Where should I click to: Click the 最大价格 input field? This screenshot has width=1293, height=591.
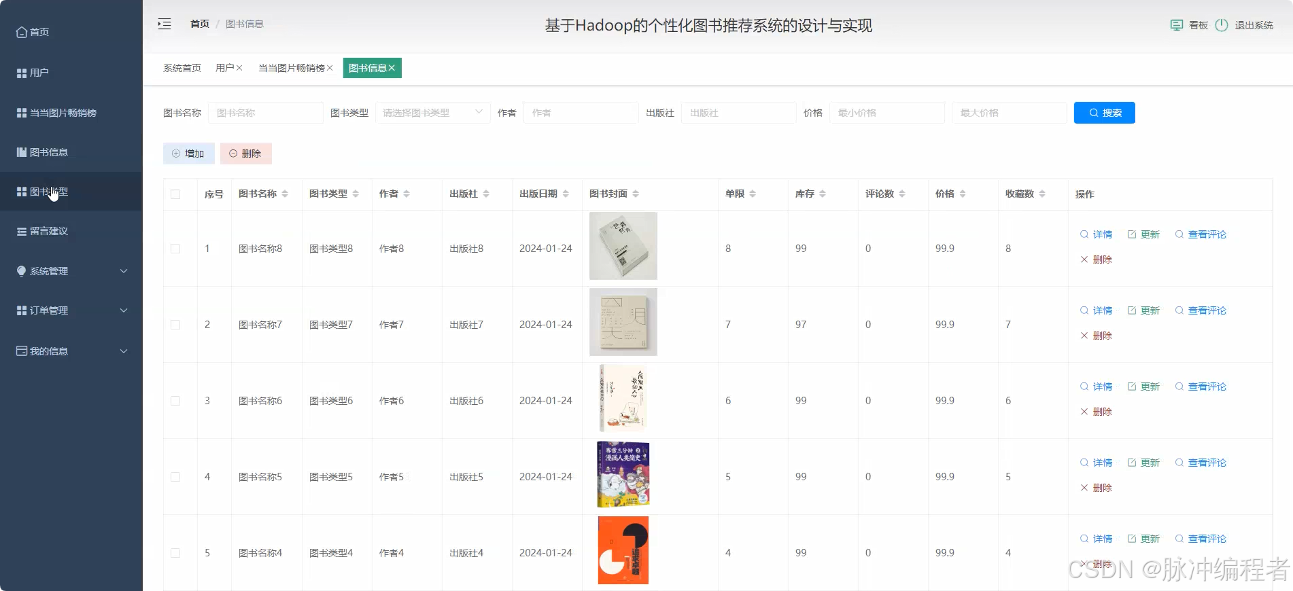pos(1010,113)
